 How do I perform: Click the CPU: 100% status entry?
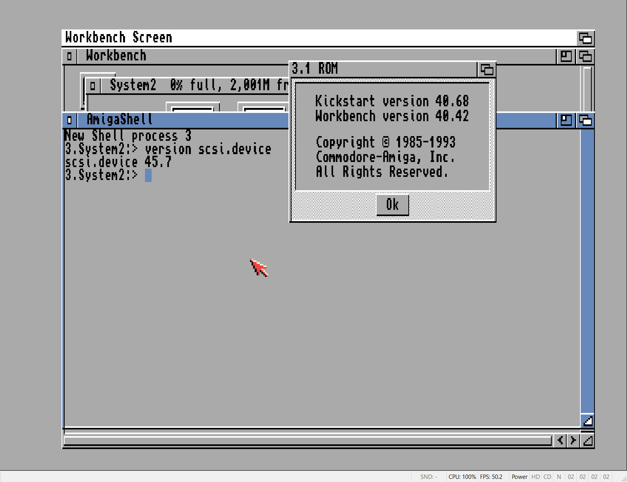pos(462,477)
